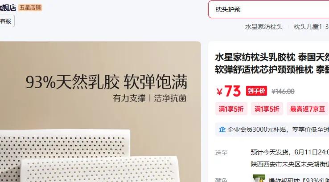
Task: Click the 最高返7京豆 reward tag
Action: click(x=308, y=109)
